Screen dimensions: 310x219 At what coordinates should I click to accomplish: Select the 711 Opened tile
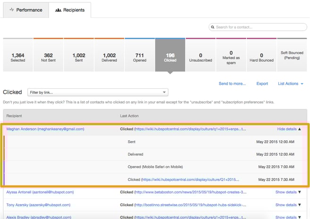[140, 58]
